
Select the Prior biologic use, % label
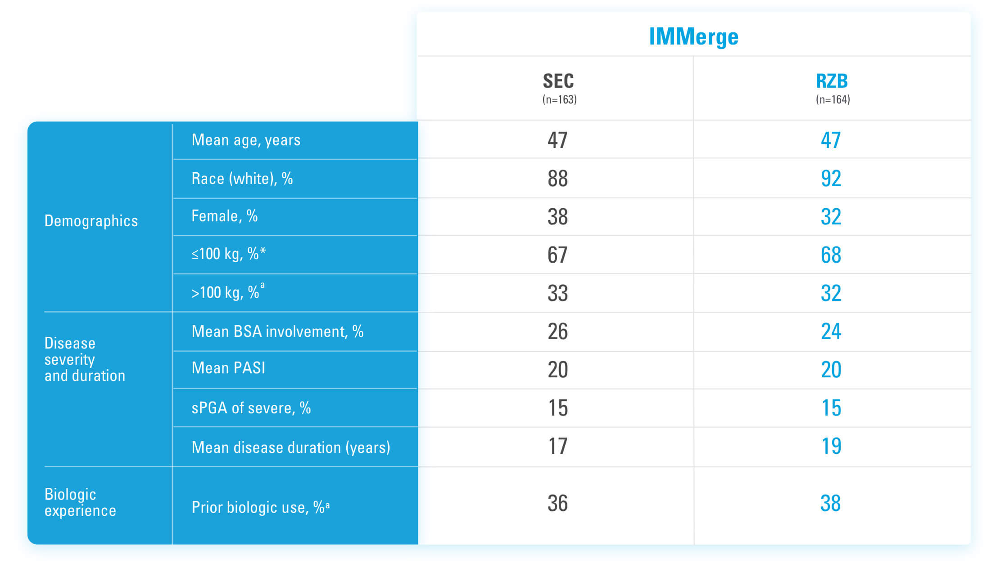260,507
